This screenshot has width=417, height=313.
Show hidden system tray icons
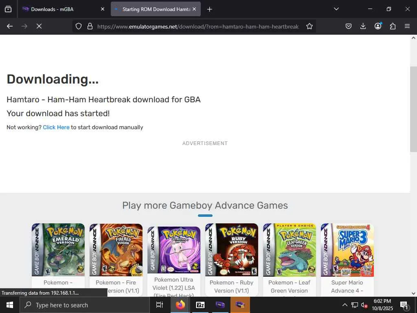click(x=345, y=305)
